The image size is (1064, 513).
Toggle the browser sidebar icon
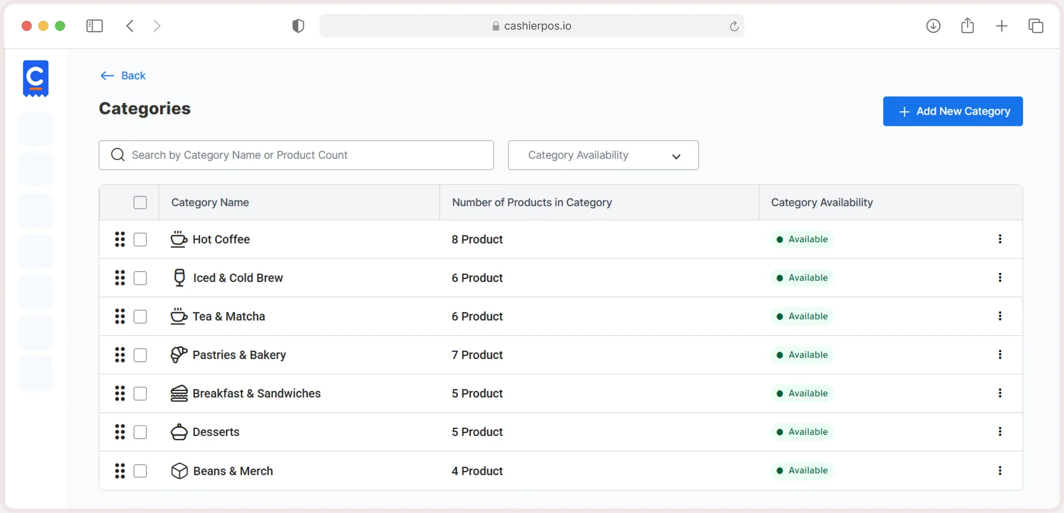(x=95, y=26)
